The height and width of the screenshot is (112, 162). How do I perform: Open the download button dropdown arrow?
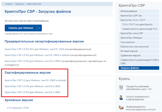[x=39, y=28]
